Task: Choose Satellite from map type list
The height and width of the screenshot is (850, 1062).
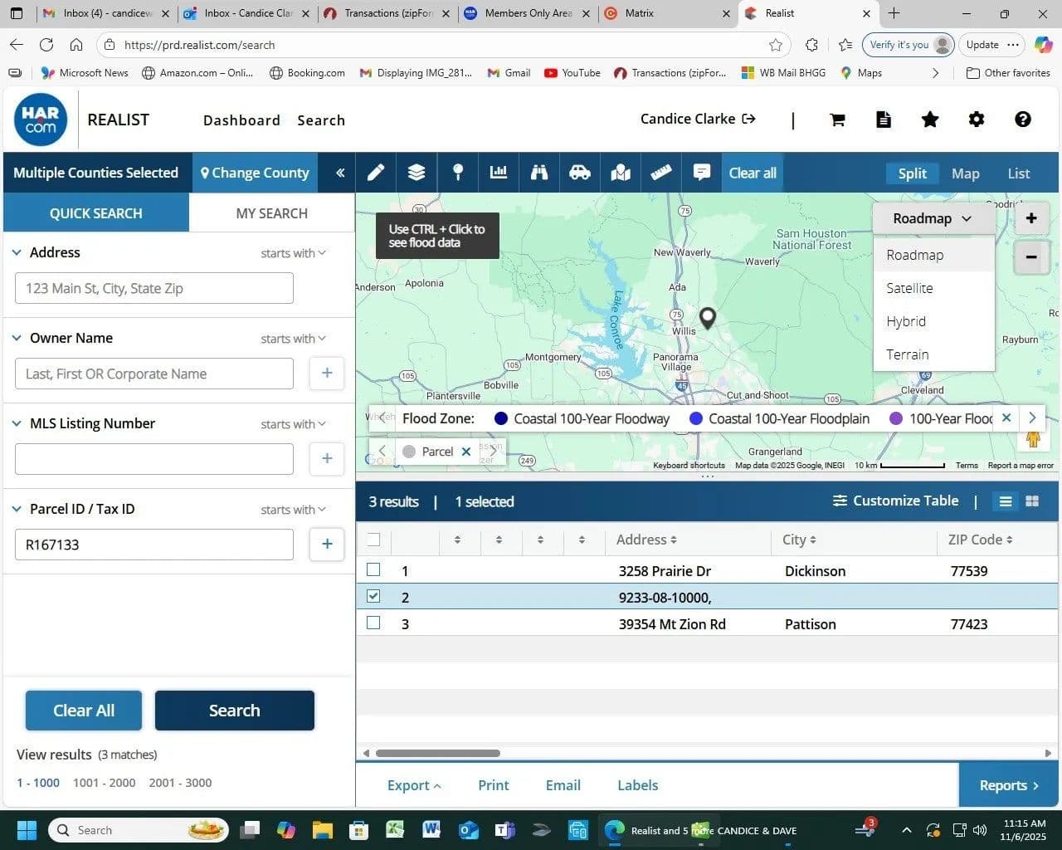Action: tap(909, 288)
